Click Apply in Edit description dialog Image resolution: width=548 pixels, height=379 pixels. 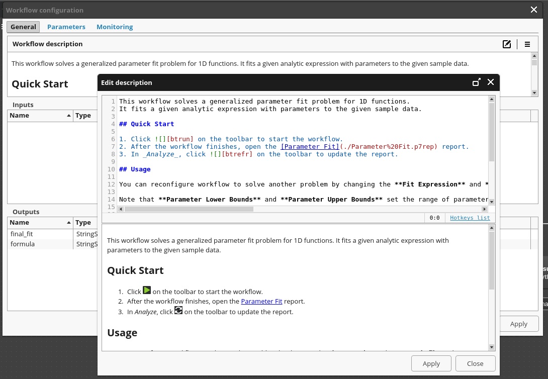pos(431,363)
